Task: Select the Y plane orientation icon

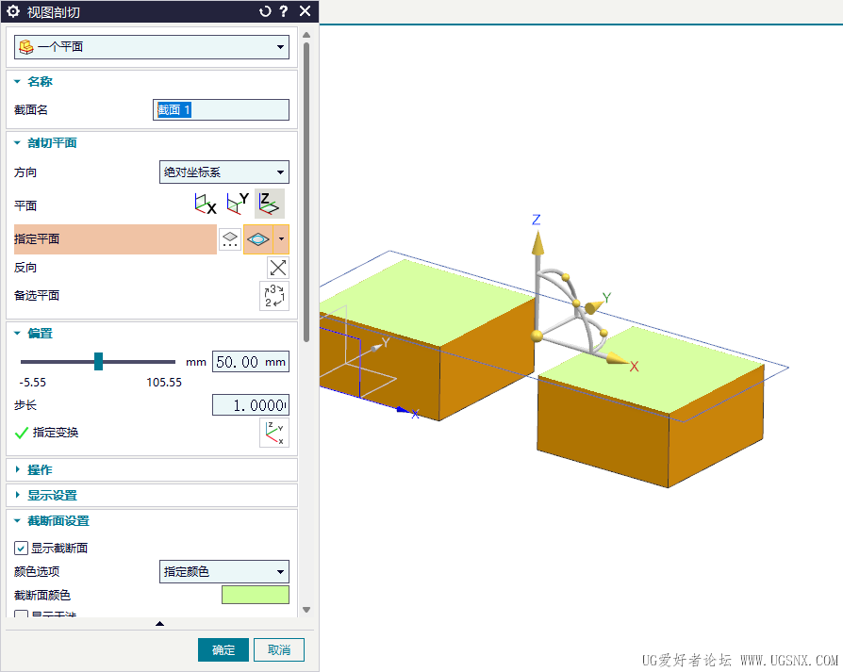Action: 238,204
